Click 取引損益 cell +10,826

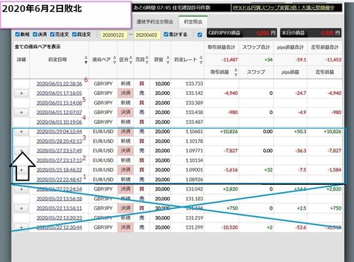[x=229, y=132]
